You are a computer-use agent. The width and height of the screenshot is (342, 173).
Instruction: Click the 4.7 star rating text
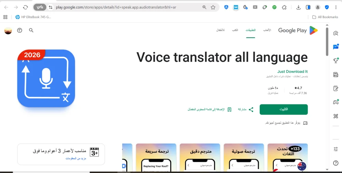pos(298,88)
